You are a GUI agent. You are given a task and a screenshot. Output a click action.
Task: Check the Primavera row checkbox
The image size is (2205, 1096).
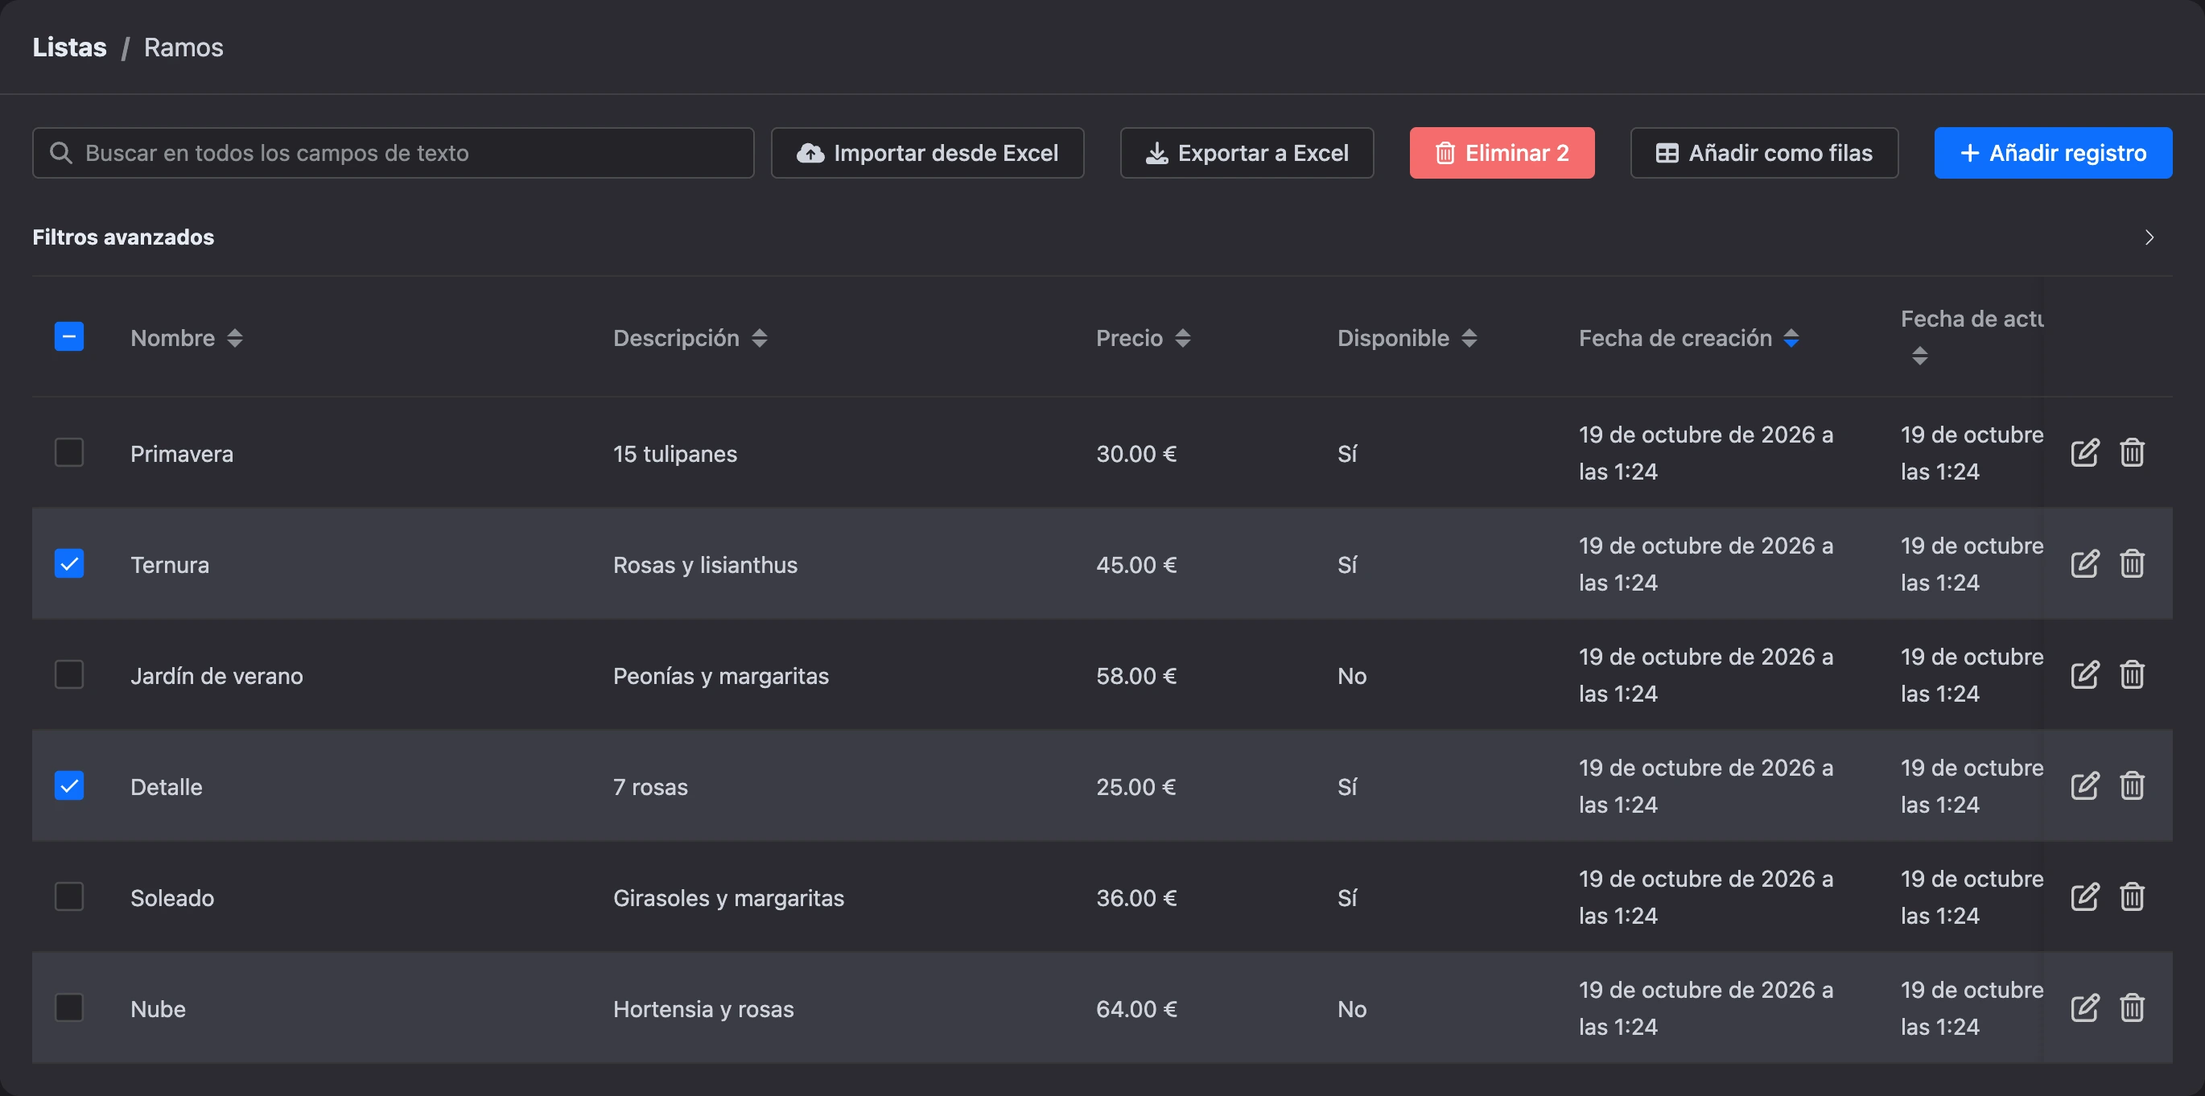pos(69,452)
